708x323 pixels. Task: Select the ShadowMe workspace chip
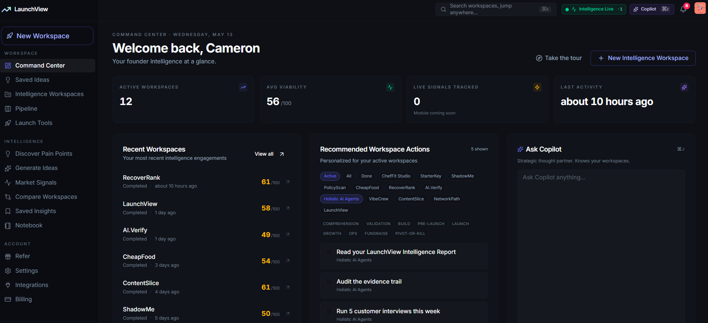pos(462,176)
